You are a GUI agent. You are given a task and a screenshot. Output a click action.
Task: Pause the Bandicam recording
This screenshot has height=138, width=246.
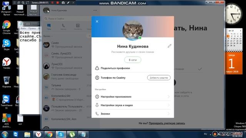coord(52,3)
